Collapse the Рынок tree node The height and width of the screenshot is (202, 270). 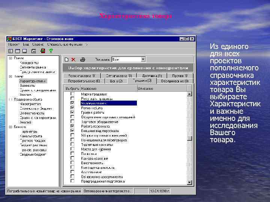pyautogui.click(x=10, y=58)
